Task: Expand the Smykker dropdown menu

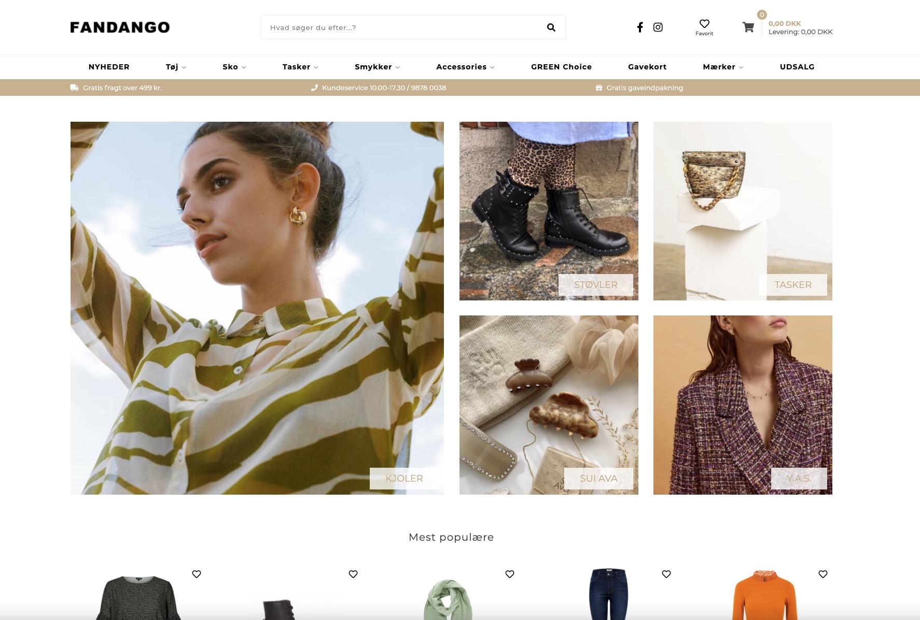Action: (377, 67)
